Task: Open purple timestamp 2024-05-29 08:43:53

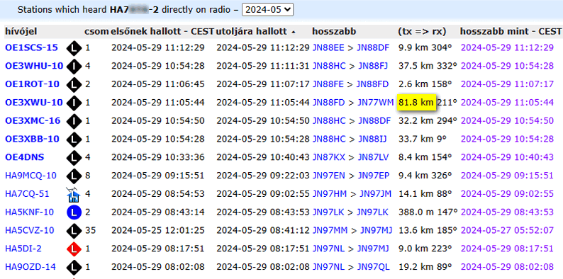Action: click(x=508, y=212)
